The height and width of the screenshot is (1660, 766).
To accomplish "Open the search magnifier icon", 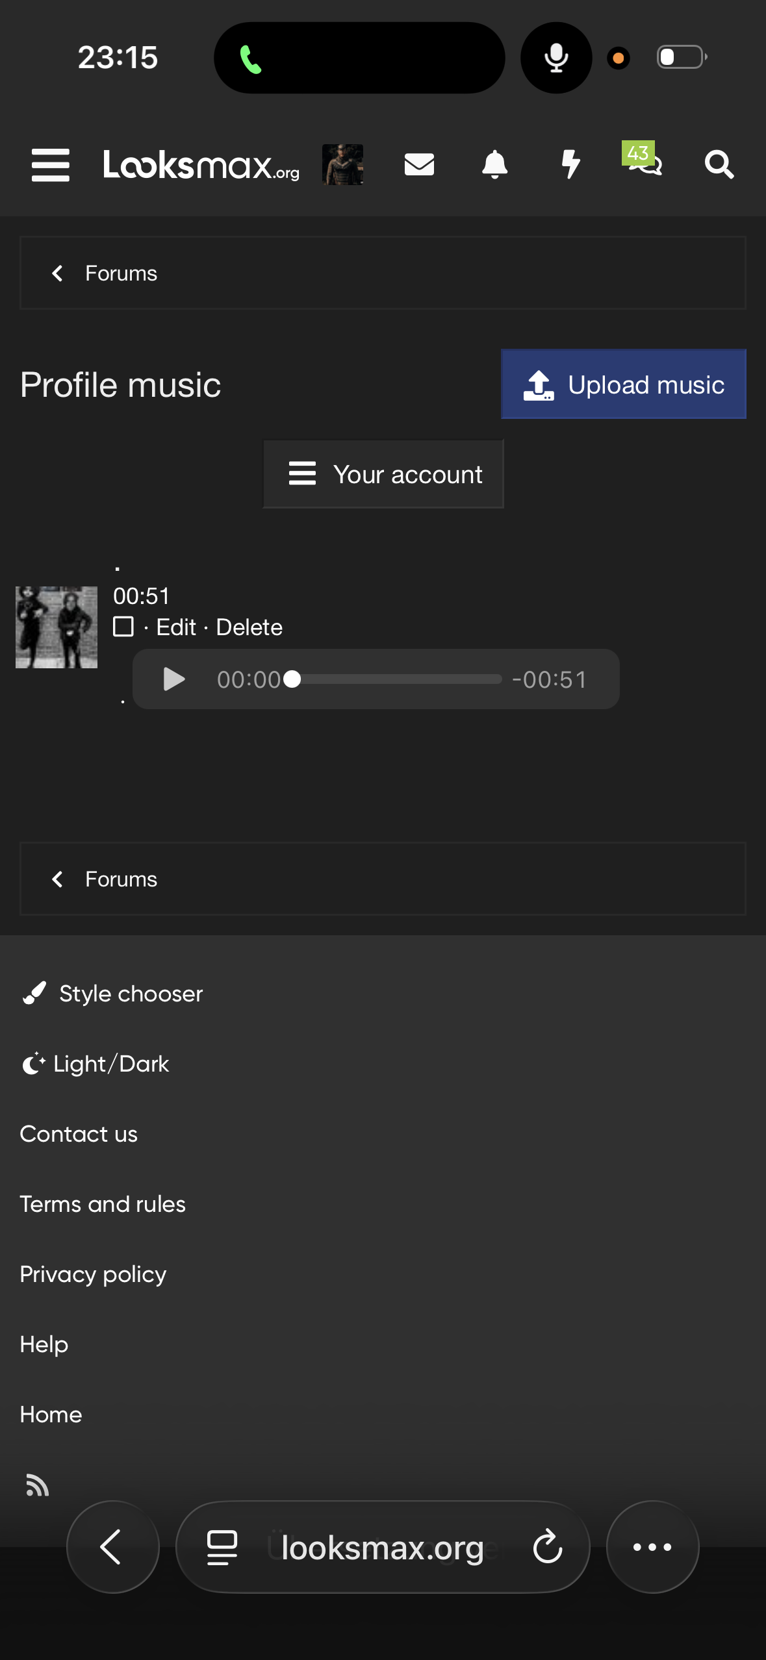I will [719, 164].
